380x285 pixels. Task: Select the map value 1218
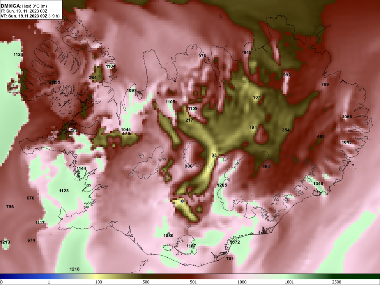74,269
